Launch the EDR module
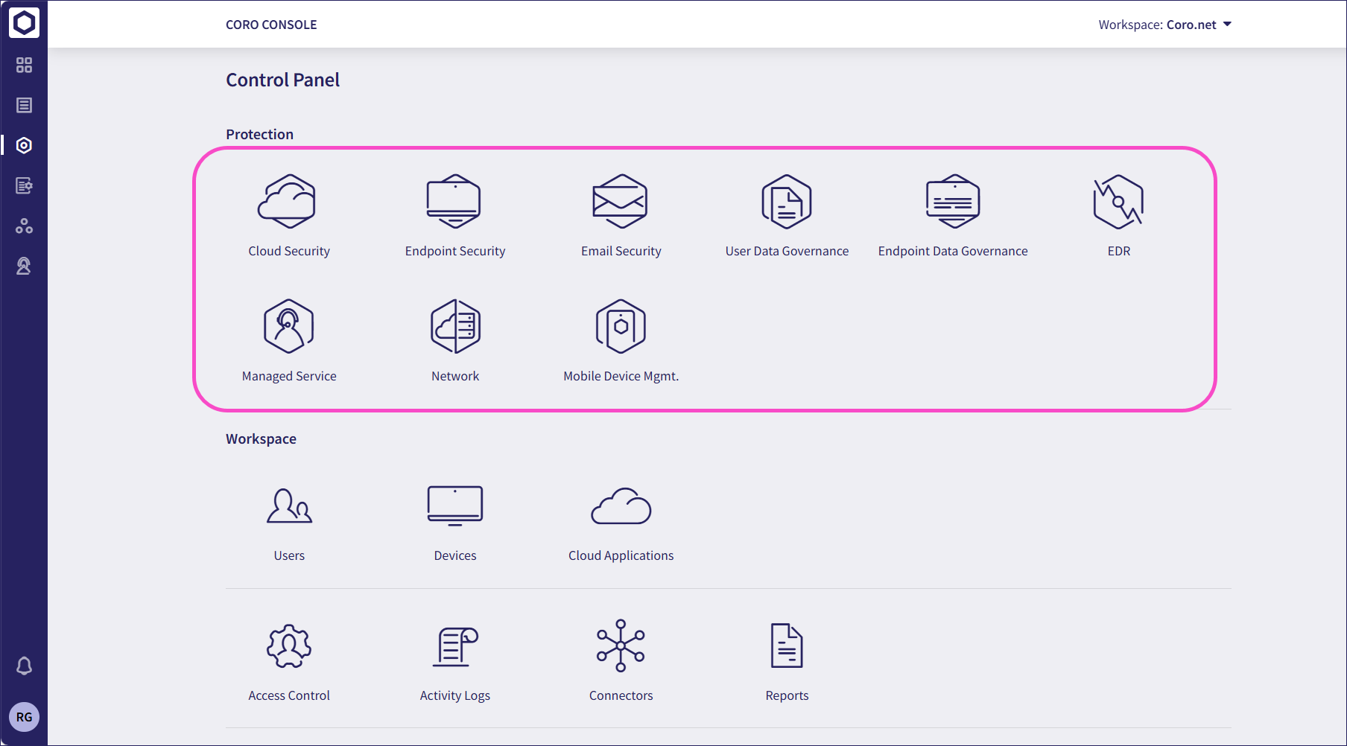Viewport: 1347px width, 746px height. coord(1118,202)
